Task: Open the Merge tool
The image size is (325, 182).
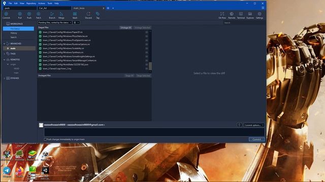Action: pyautogui.click(x=61, y=15)
